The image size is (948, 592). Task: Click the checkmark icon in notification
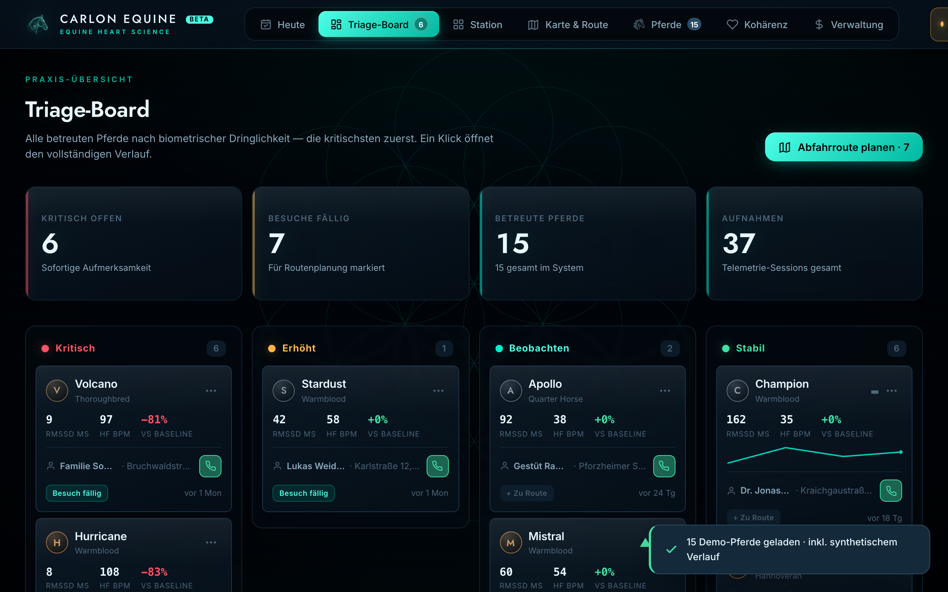point(671,549)
